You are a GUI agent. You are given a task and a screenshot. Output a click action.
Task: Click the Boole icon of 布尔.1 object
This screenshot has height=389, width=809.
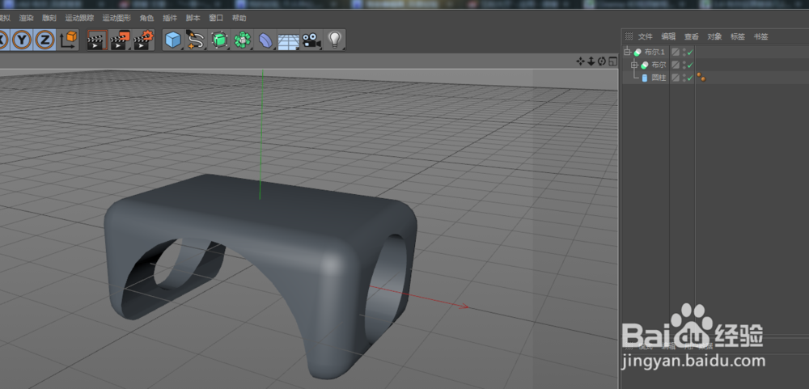point(637,52)
